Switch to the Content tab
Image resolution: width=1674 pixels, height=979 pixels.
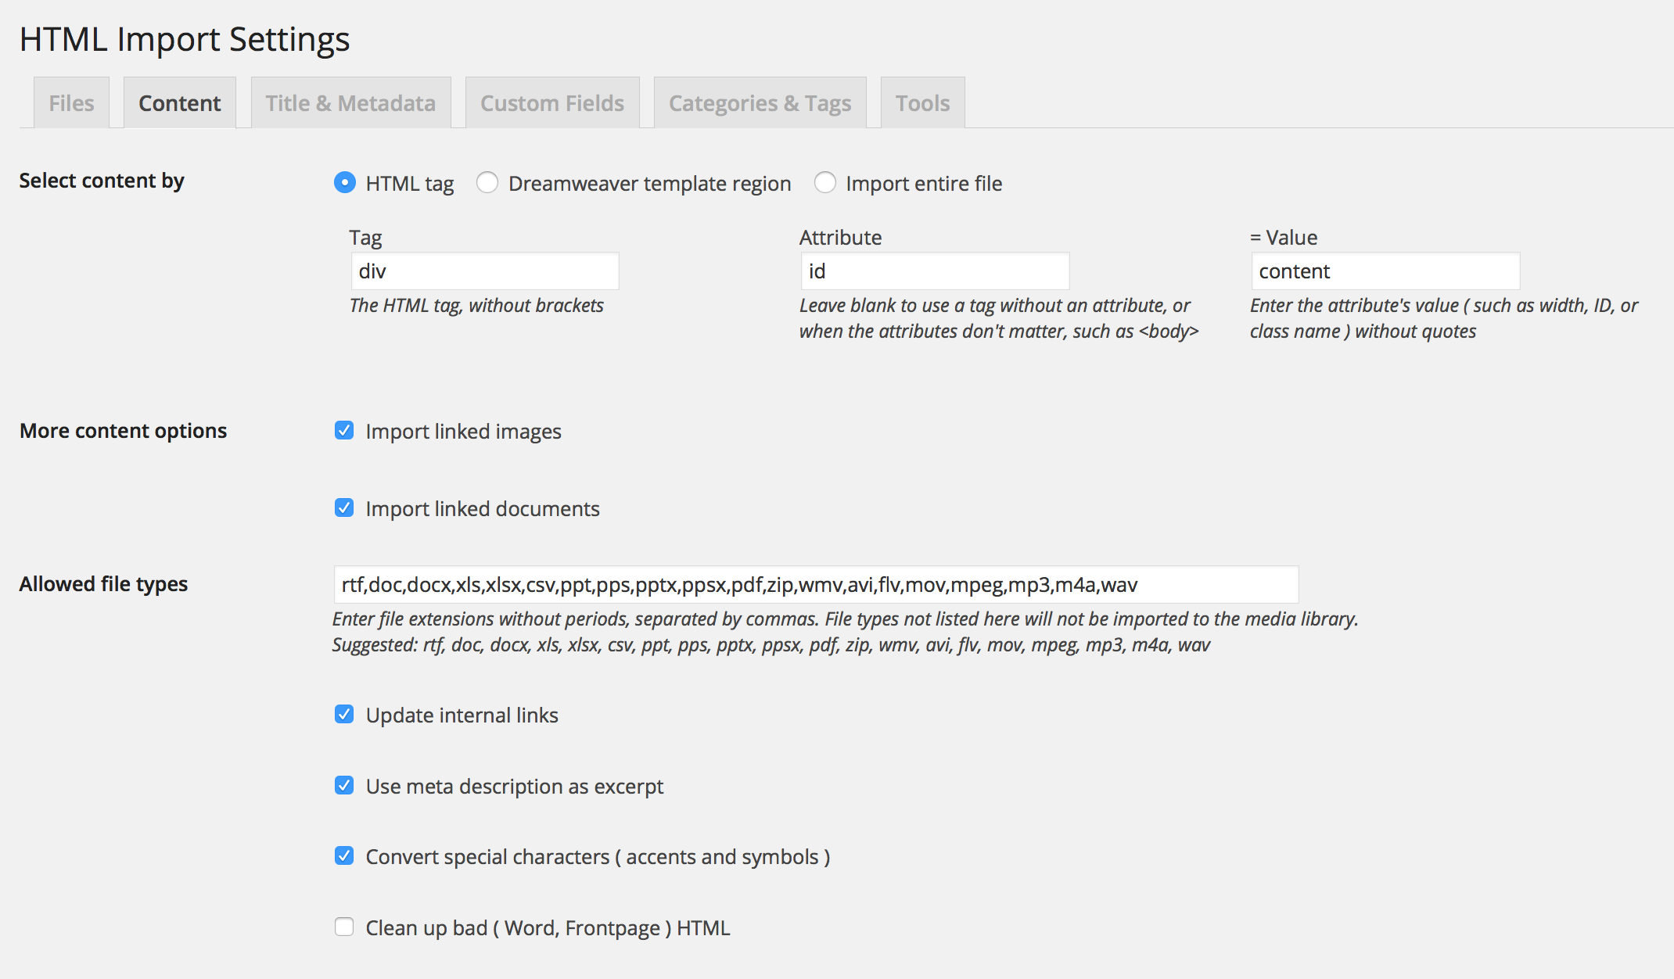point(179,103)
